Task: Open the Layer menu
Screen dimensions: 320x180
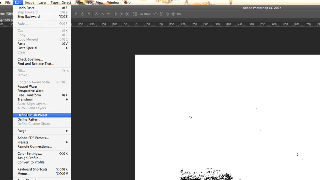Action: click(x=42, y=3)
